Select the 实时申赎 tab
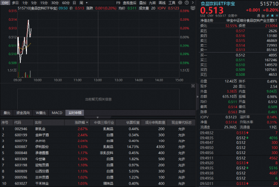279x187 pixels. 75,113
